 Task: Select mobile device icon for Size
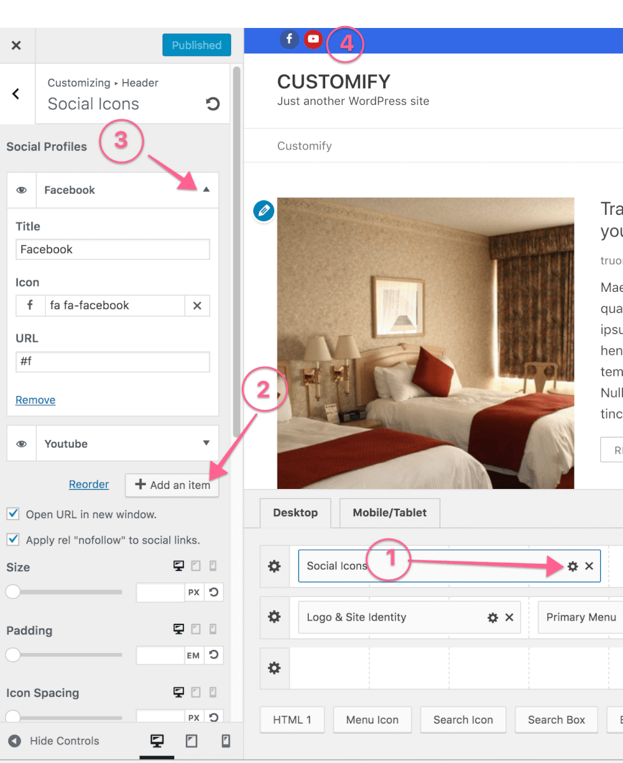coord(213,566)
